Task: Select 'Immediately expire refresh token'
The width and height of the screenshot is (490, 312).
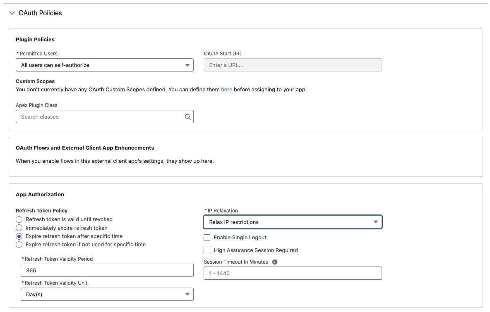Action: click(19, 228)
